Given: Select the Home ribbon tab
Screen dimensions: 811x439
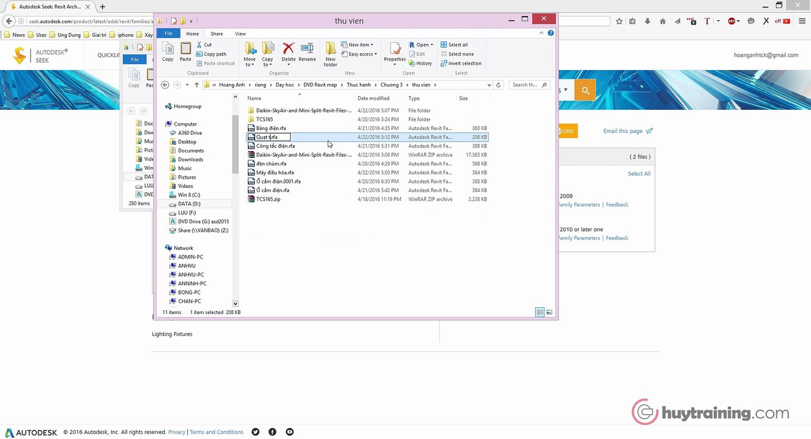Looking at the screenshot, I should click(x=192, y=34).
